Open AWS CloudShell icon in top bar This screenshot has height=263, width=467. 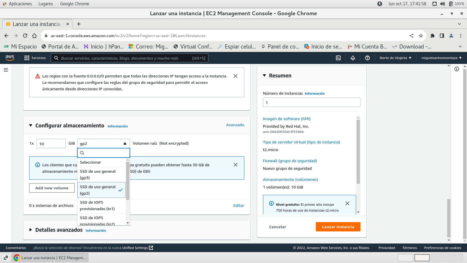click(x=338, y=58)
